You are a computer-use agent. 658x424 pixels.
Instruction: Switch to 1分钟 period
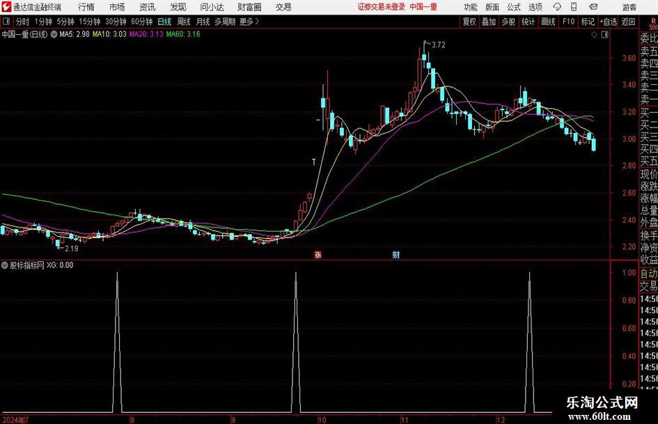pyautogui.click(x=43, y=22)
